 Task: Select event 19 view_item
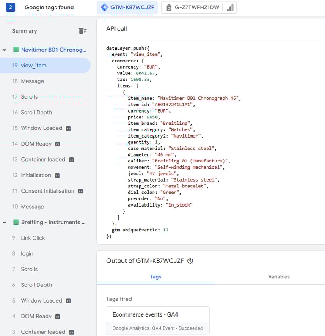coord(45,65)
